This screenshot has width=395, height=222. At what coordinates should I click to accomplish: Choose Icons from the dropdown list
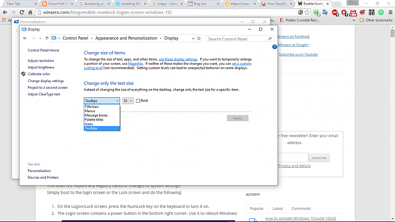102,124
